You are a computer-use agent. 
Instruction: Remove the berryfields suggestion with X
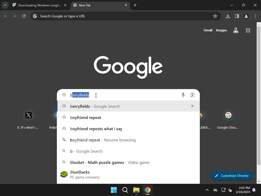[x=192, y=106]
